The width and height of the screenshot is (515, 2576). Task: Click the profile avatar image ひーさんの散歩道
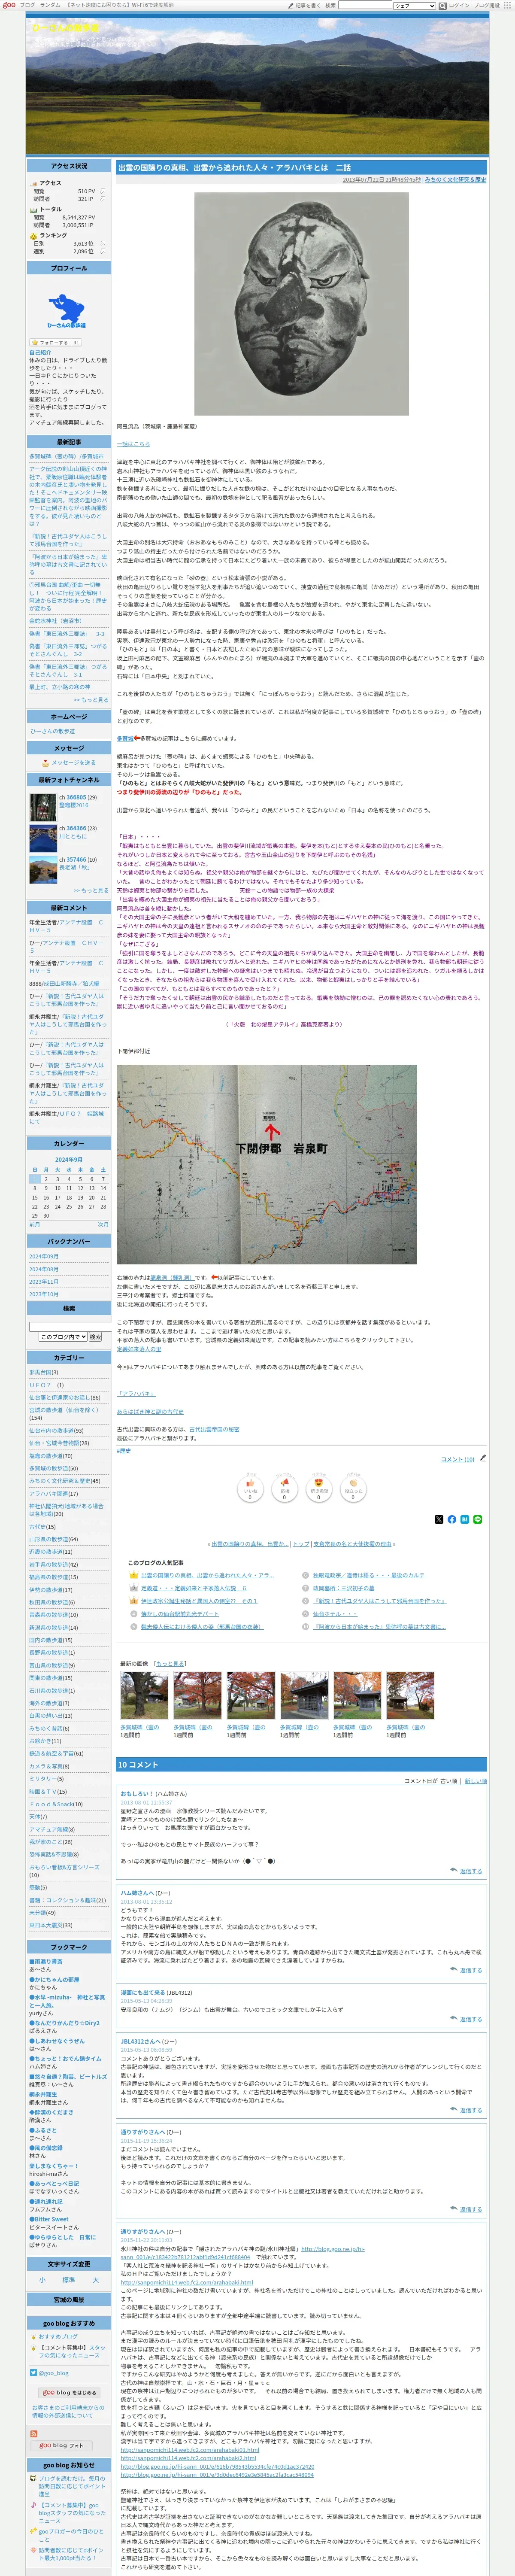pos(66,310)
